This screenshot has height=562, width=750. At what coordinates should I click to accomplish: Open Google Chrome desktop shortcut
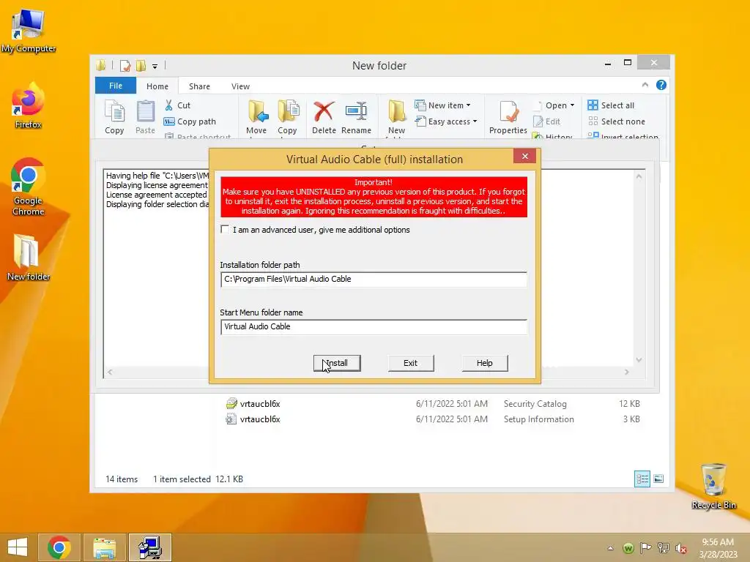[x=29, y=187]
